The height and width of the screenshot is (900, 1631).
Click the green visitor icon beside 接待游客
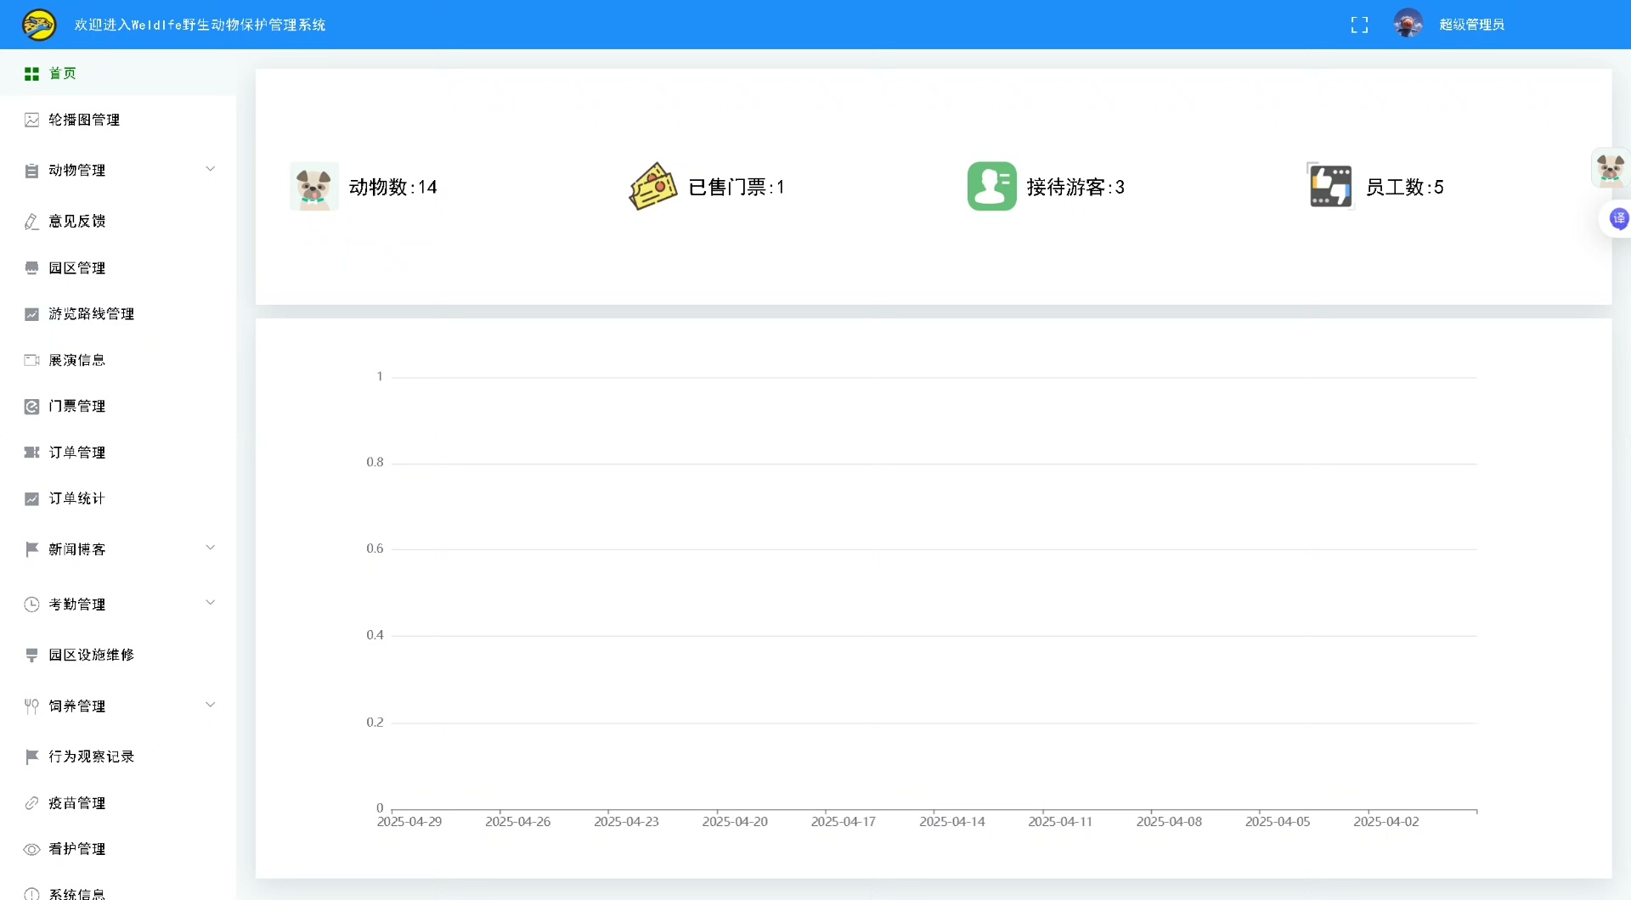pyautogui.click(x=991, y=186)
